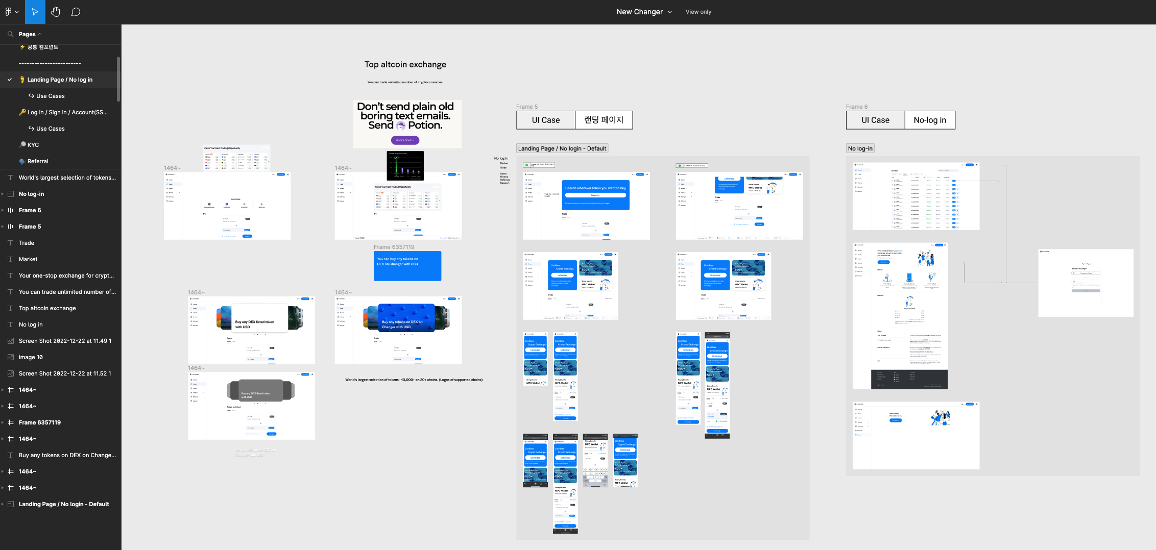This screenshot has width=1156, height=550.
Task: Select the Move tool
Action: point(35,12)
